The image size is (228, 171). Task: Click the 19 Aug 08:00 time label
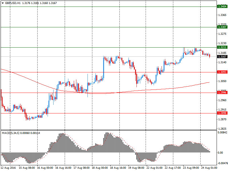point(136,168)
